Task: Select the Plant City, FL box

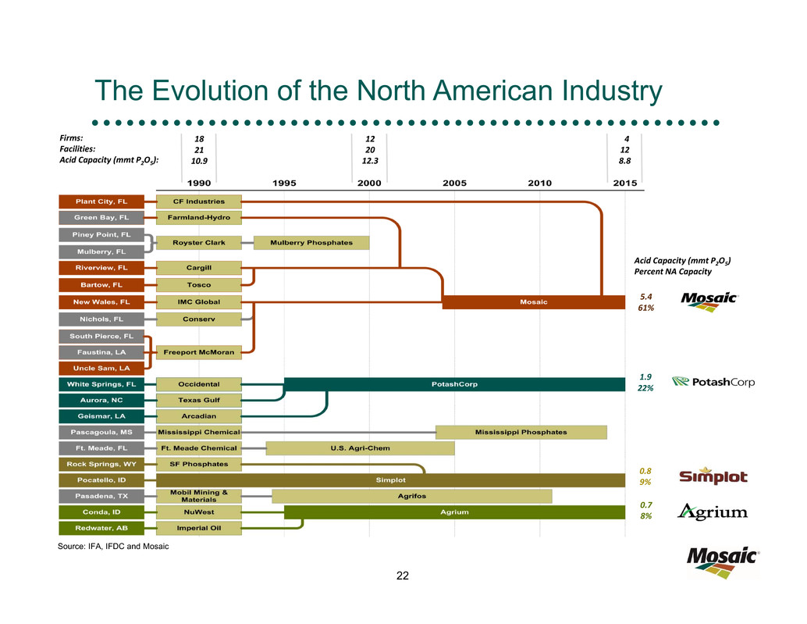Action: coord(101,201)
